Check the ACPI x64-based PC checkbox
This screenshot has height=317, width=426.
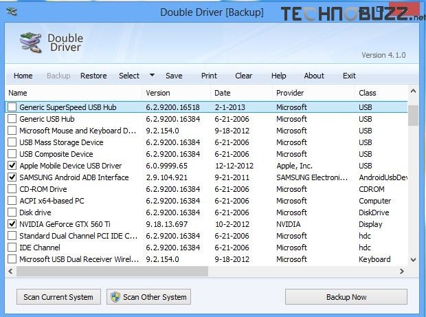[12, 201]
